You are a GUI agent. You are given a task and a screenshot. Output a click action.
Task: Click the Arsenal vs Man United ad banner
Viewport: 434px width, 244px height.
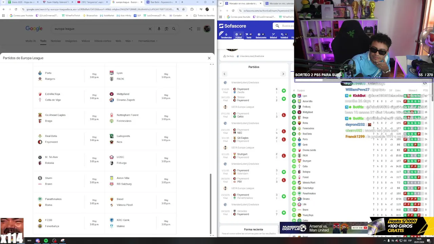pyautogui.click(x=324, y=228)
